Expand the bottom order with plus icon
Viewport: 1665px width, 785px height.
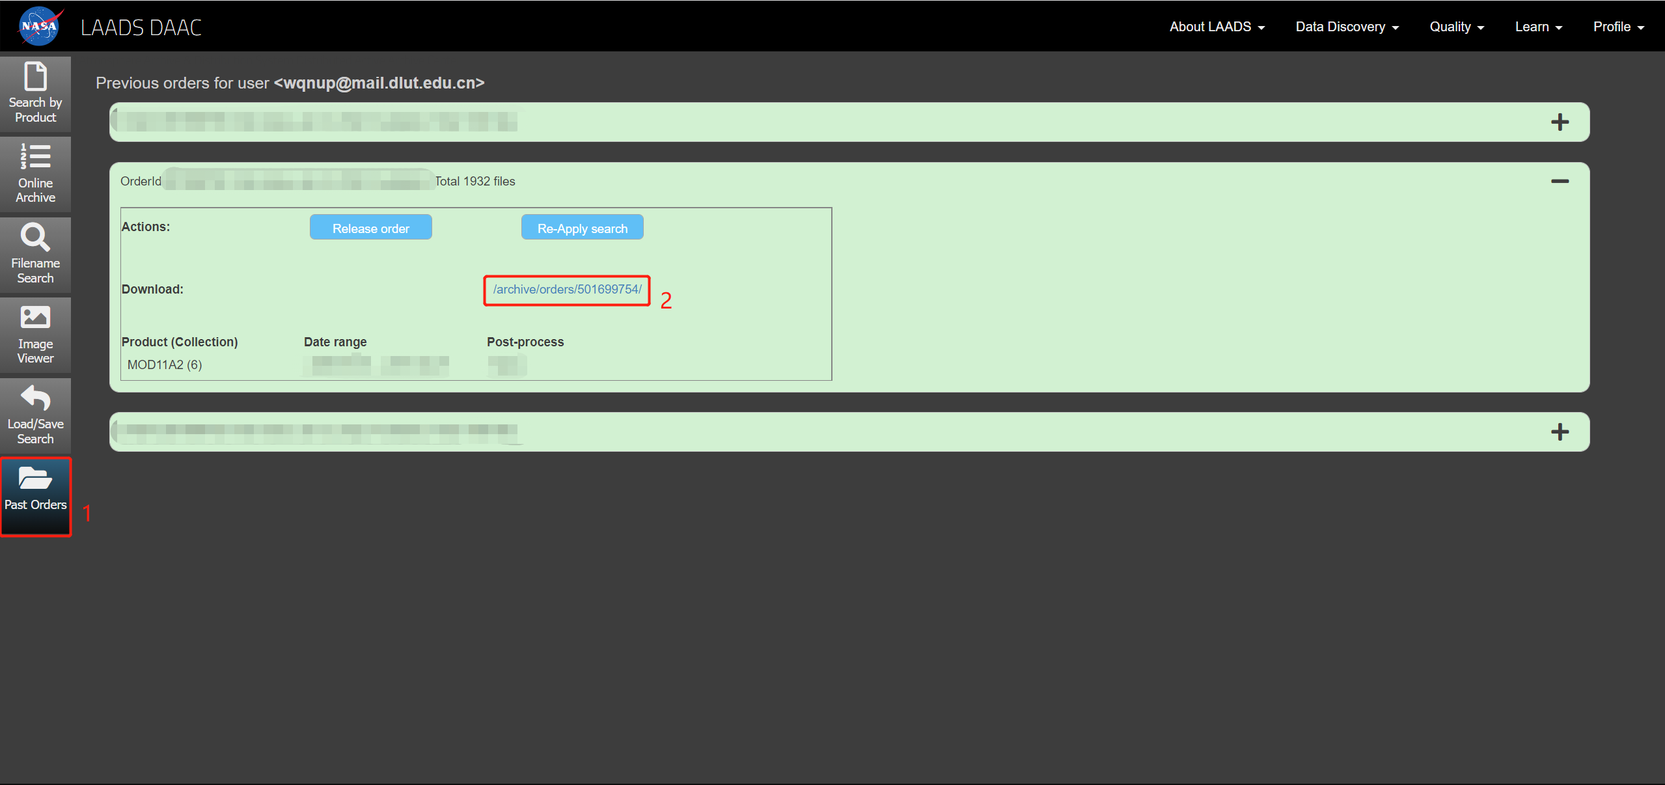click(1559, 432)
